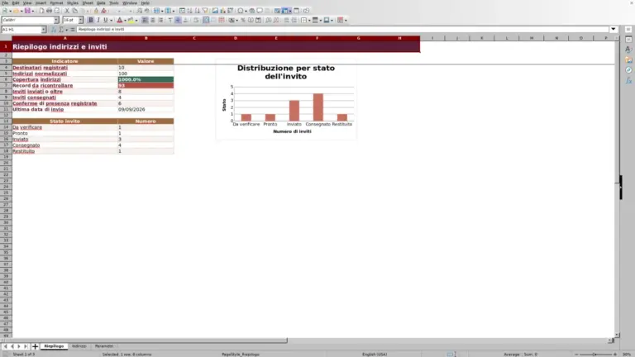This screenshot has height=357, width=635.
Task: Click the Format as Date icon
Action: 258,20
